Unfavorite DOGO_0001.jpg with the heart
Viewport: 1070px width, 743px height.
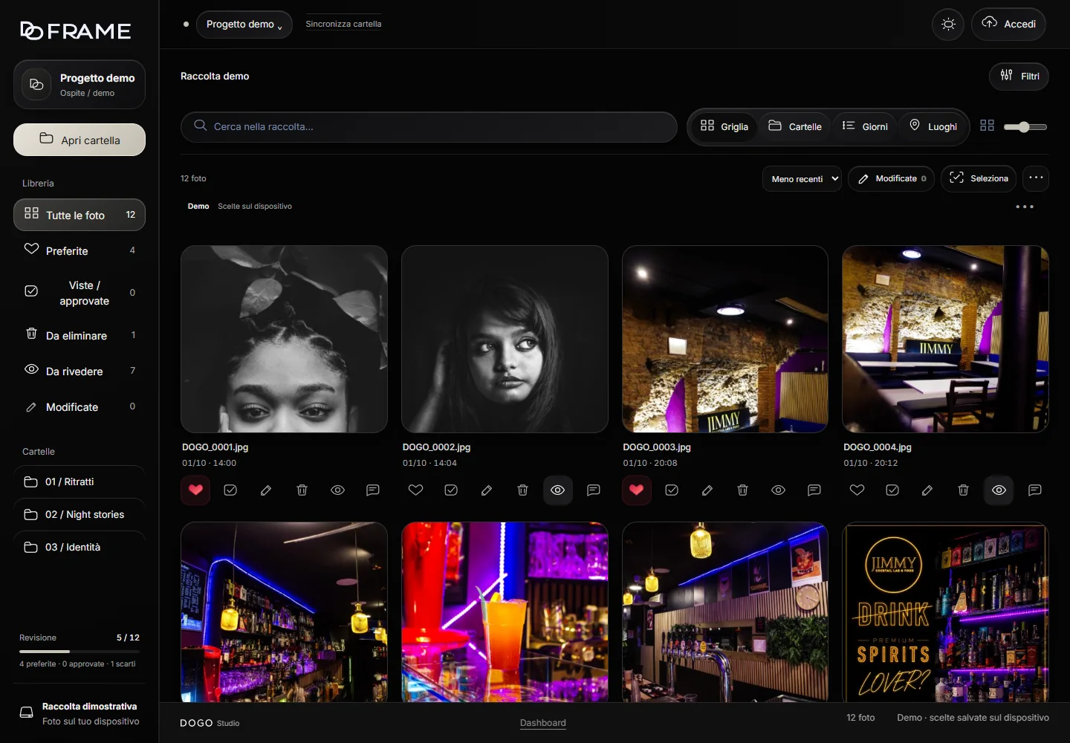195,490
